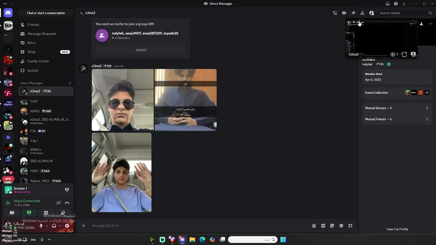The width and height of the screenshot is (436, 245).
Task: Open voice activities launcher
Action: coord(46,213)
